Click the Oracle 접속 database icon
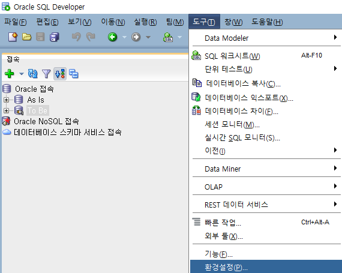The image size is (342, 273). tap(7, 89)
